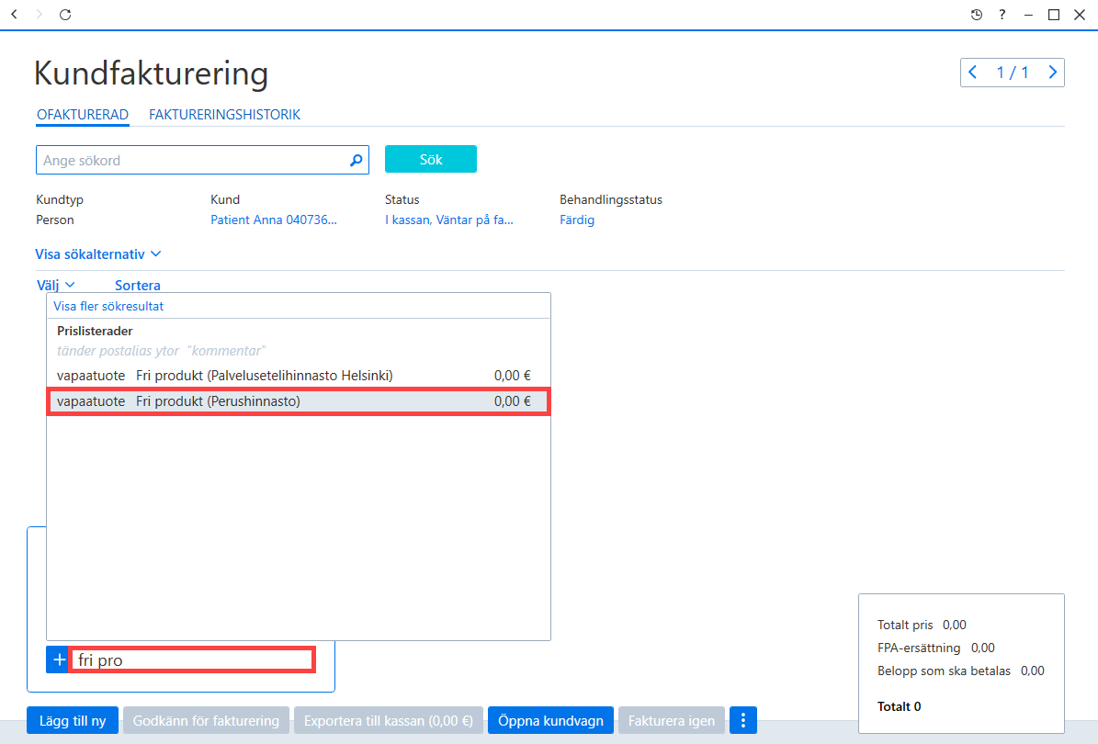Click the Färdig treatment status link
Image resolution: width=1098 pixels, height=744 pixels.
577,220
